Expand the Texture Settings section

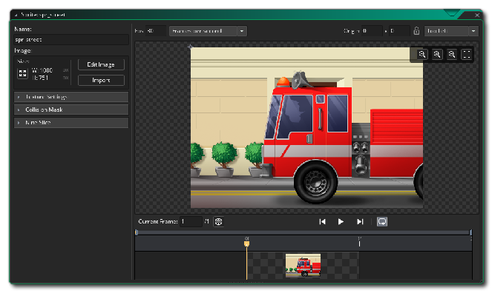(71, 97)
